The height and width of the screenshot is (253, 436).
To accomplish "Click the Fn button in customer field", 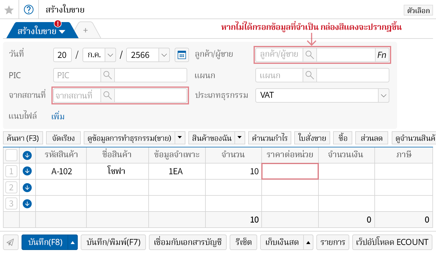I will [x=382, y=55].
